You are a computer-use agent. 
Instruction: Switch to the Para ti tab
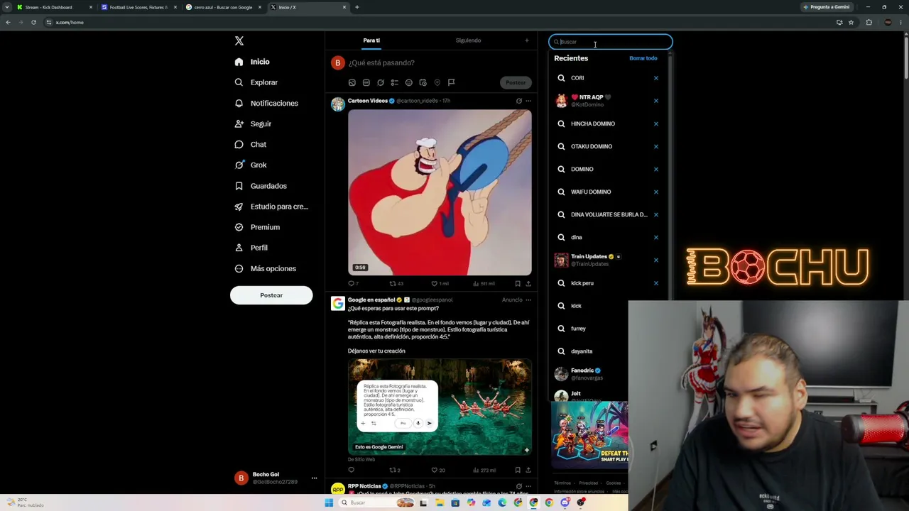(x=371, y=40)
